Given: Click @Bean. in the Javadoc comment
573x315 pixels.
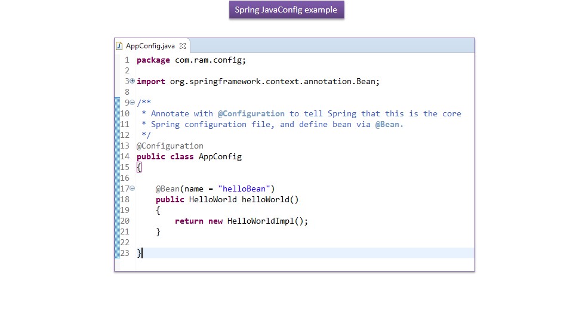Looking at the screenshot, I should 389,125.
